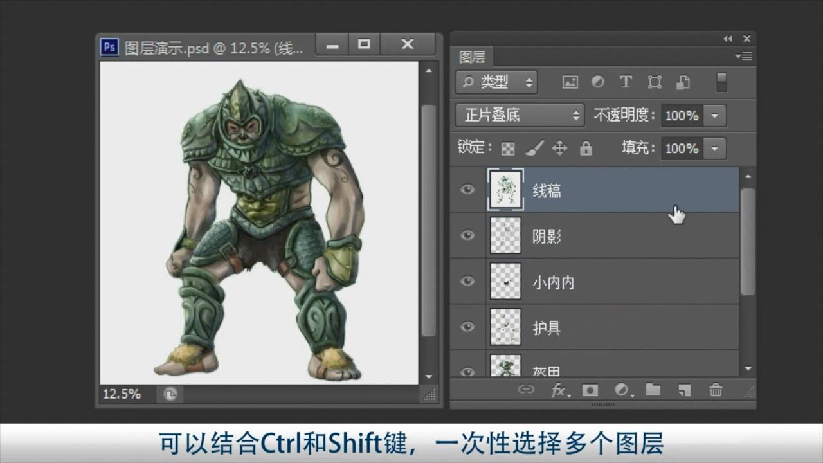Close the Layers panel
The width and height of the screenshot is (823, 463).
click(x=746, y=39)
